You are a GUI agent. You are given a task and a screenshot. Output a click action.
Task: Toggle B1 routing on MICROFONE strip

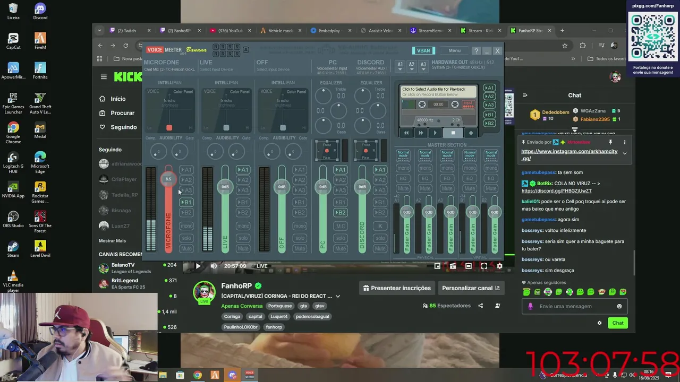point(186,202)
